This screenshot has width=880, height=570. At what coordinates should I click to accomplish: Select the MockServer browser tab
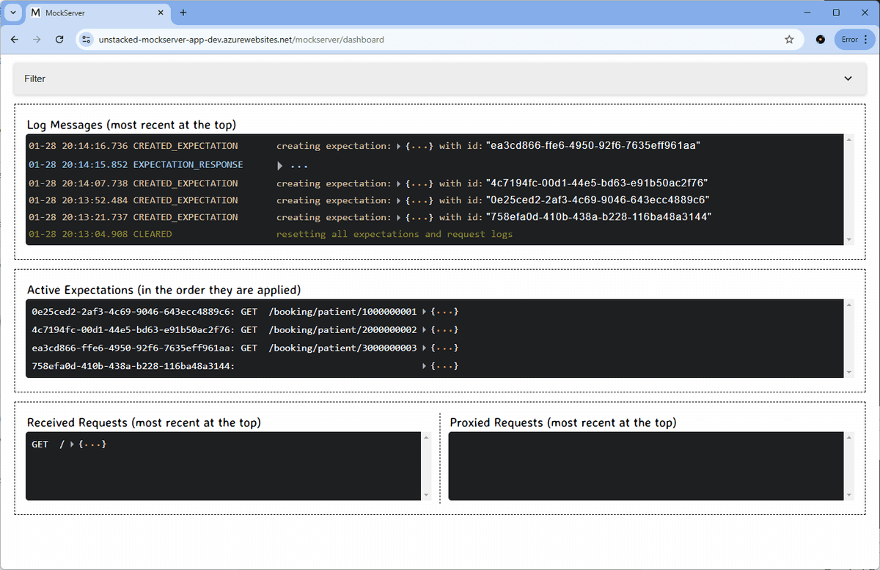88,12
